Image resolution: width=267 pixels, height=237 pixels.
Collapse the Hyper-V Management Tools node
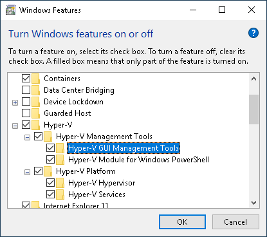click(27, 138)
